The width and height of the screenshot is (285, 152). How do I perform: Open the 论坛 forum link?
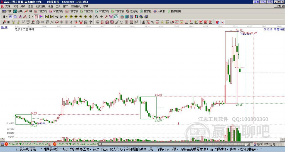point(263,2)
